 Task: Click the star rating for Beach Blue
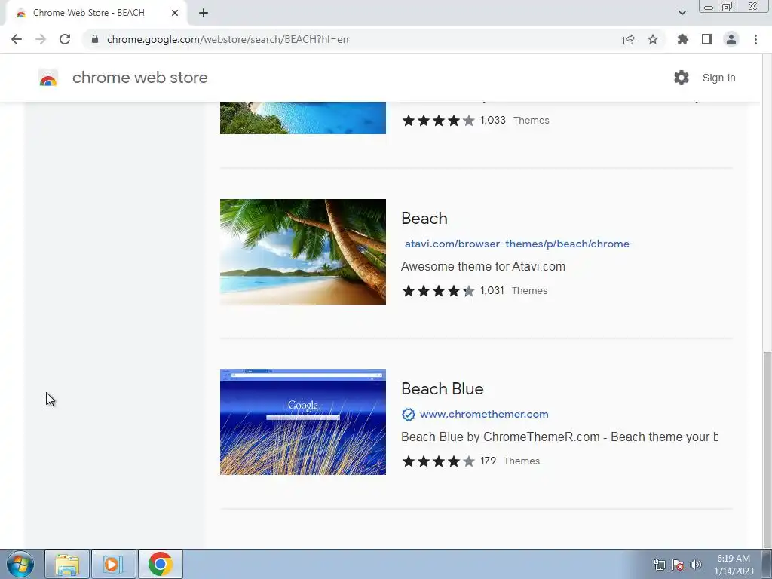438,461
